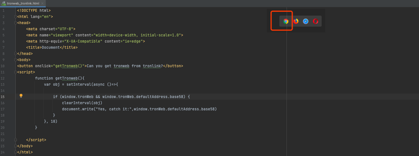Click the 'var obj = setInterval' line
419x156 pixels.
click(81, 84)
